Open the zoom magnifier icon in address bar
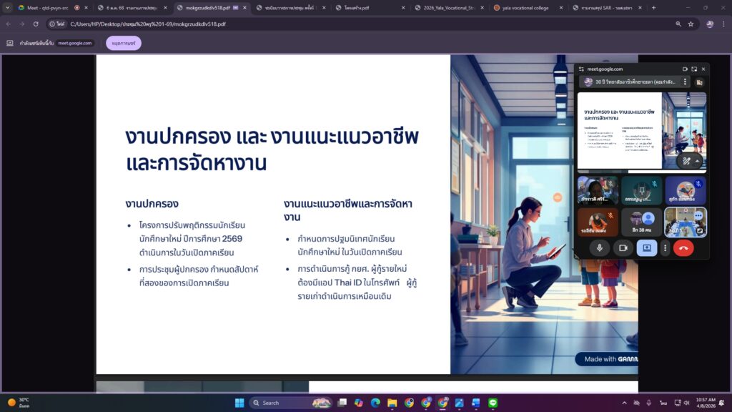Viewport: 732px width, 412px height. [678, 24]
